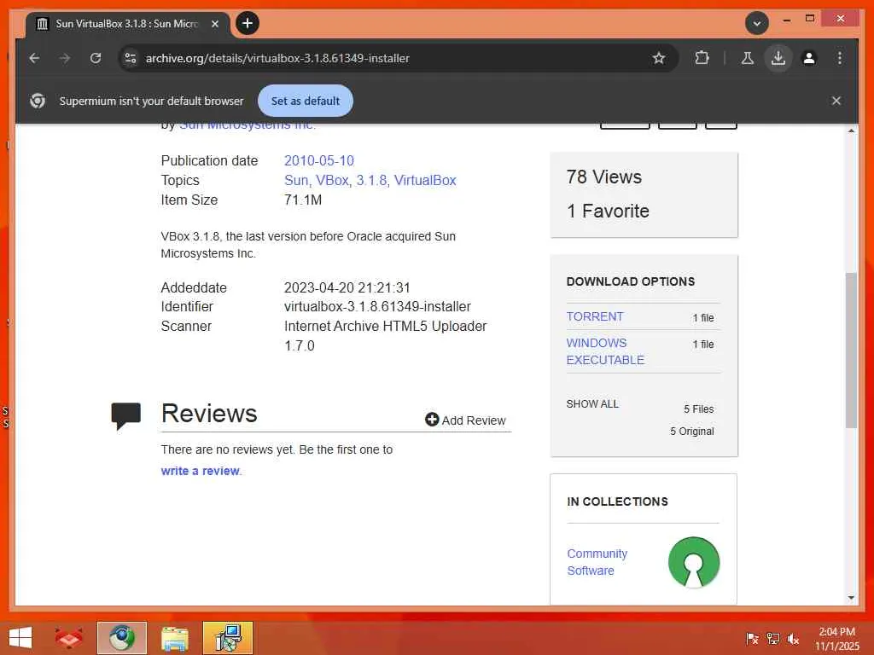
Task: Open the extensions puzzle icon
Action: (x=702, y=58)
